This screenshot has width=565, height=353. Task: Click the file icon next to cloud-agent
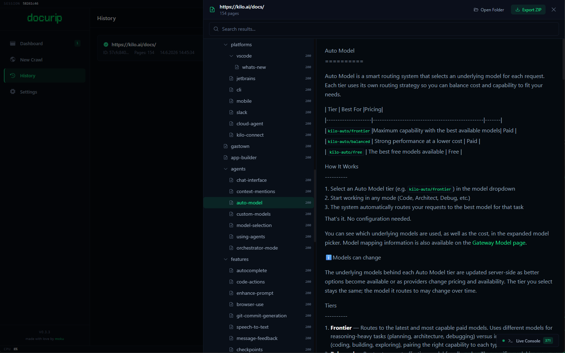pyautogui.click(x=231, y=124)
